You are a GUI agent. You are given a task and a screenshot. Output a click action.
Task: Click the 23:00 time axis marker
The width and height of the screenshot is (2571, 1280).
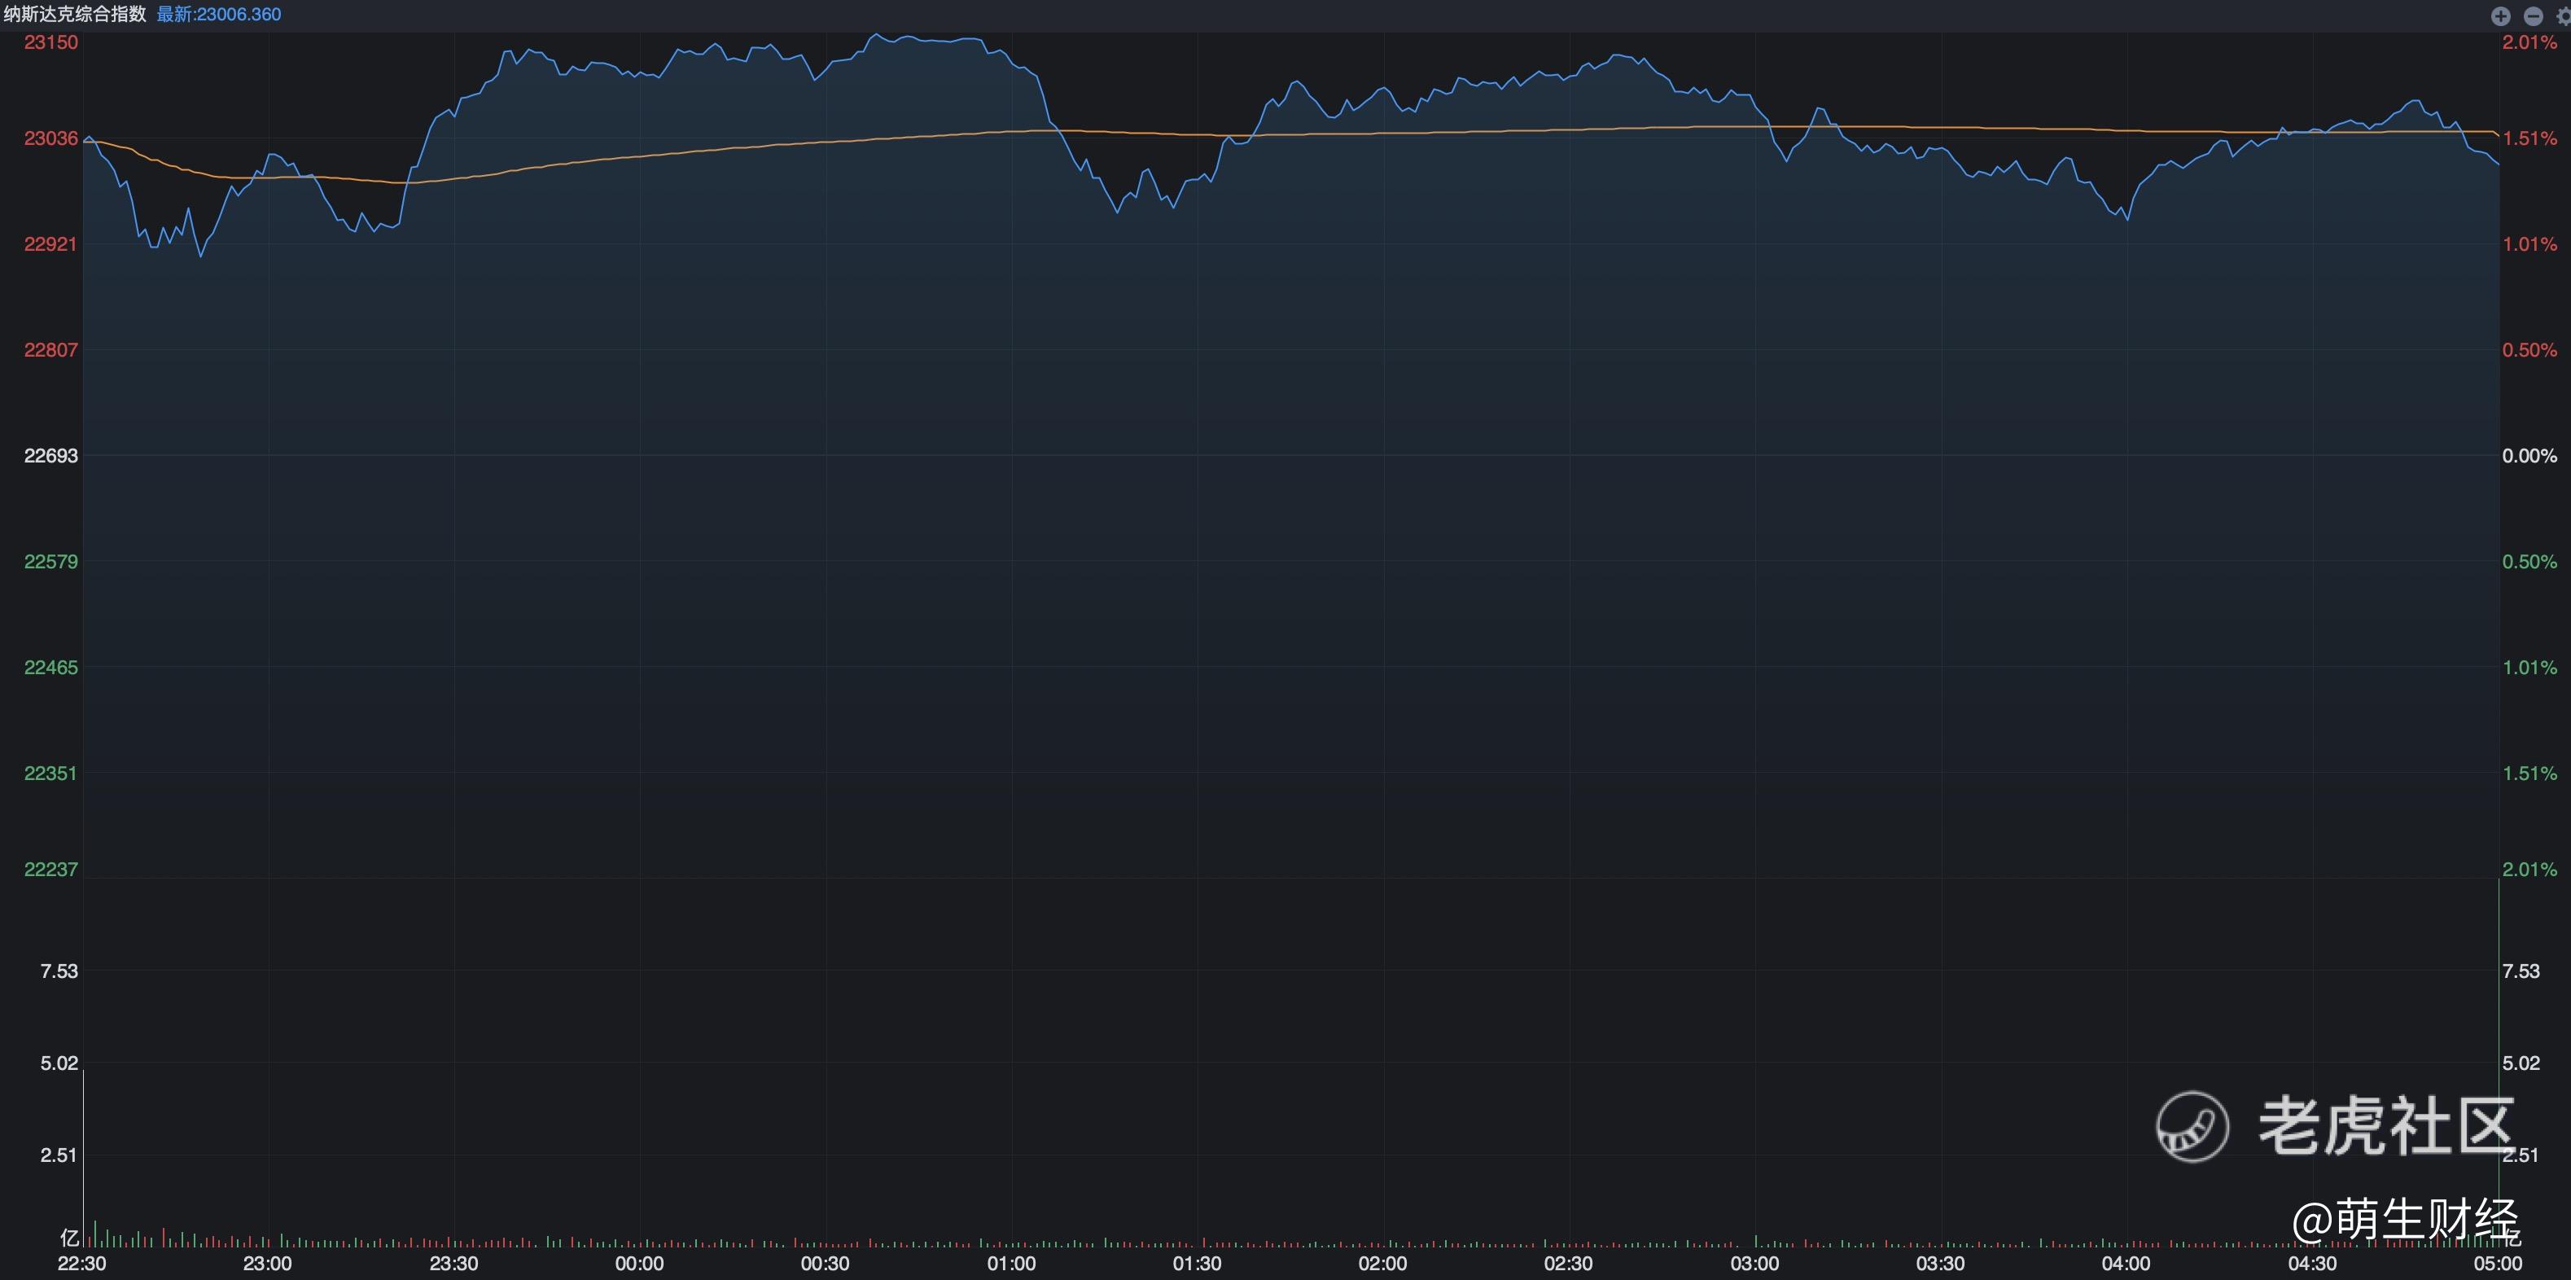(268, 1263)
